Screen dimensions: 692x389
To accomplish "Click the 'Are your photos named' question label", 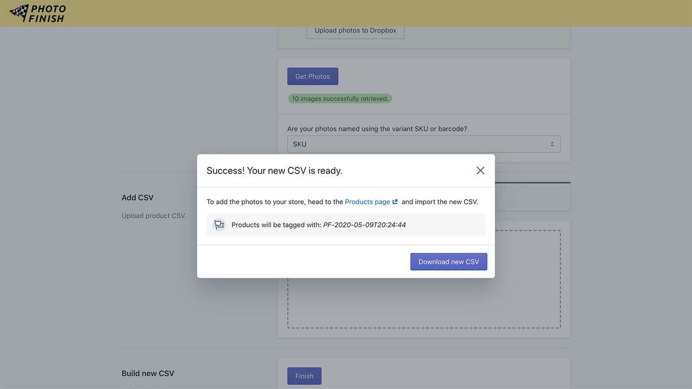I will tap(377, 129).
